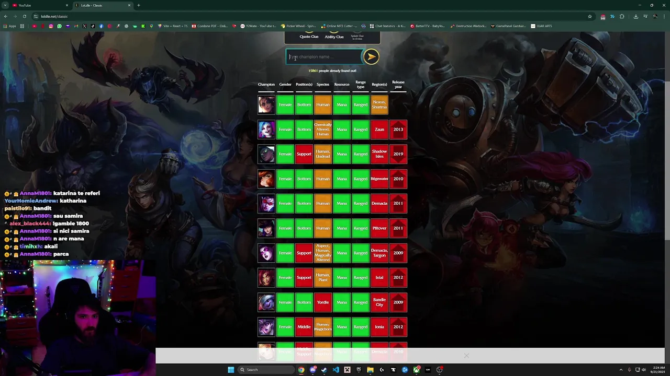Click the champion portrait in the Bandle City row
This screenshot has width=670, height=376.
[x=266, y=302]
